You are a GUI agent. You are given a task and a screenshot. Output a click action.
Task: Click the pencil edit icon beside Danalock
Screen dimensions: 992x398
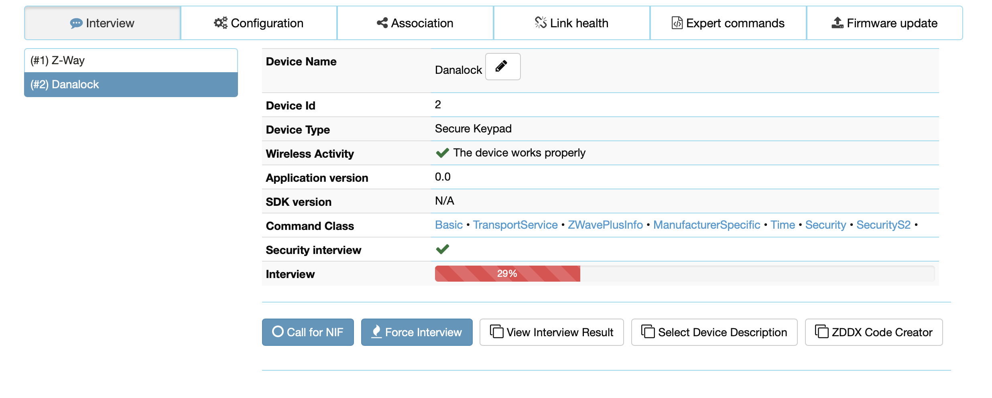coord(502,67)
